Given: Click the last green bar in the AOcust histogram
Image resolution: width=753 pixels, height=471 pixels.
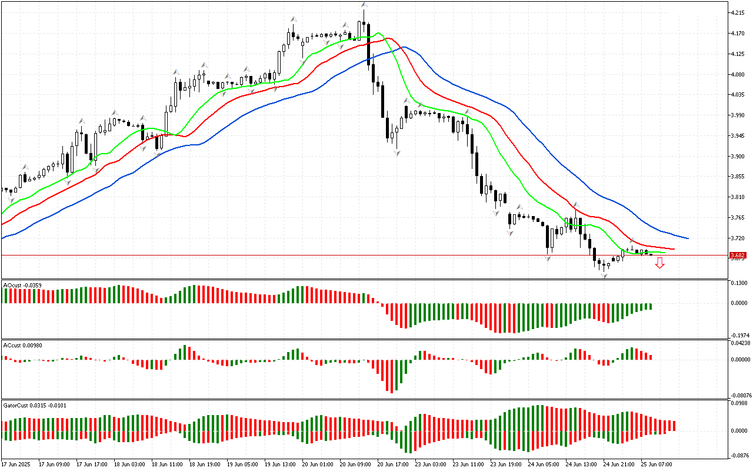Looking at the screenshot, I should click(x=651, y=306).
